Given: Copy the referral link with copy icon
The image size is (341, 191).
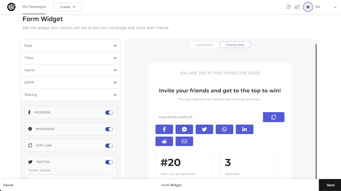Looking at the screenshot, I should pos(273,117).
